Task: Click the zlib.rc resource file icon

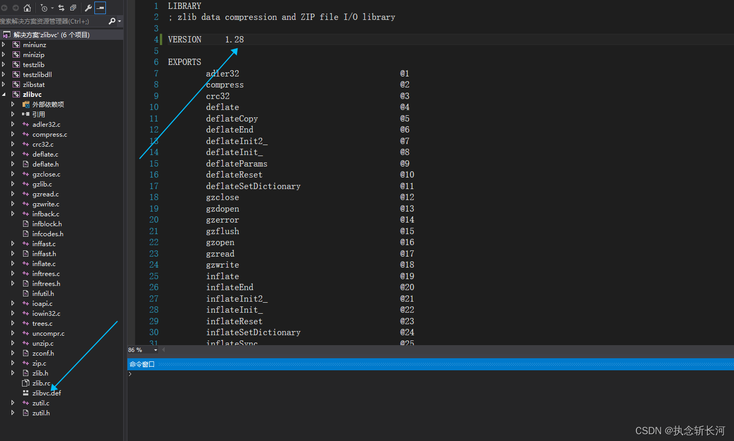Action: [x=26, y=383]
